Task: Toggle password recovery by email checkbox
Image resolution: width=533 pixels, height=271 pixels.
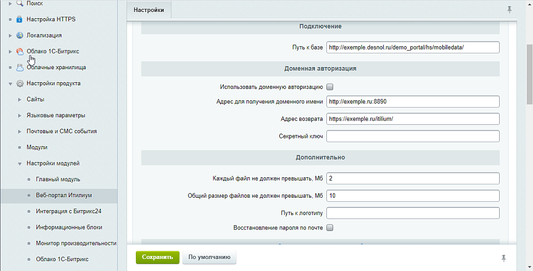Action: (x=329, y=228)
